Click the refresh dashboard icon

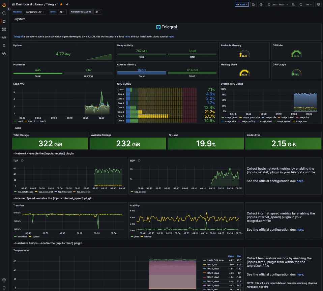(x=301, y=4)
